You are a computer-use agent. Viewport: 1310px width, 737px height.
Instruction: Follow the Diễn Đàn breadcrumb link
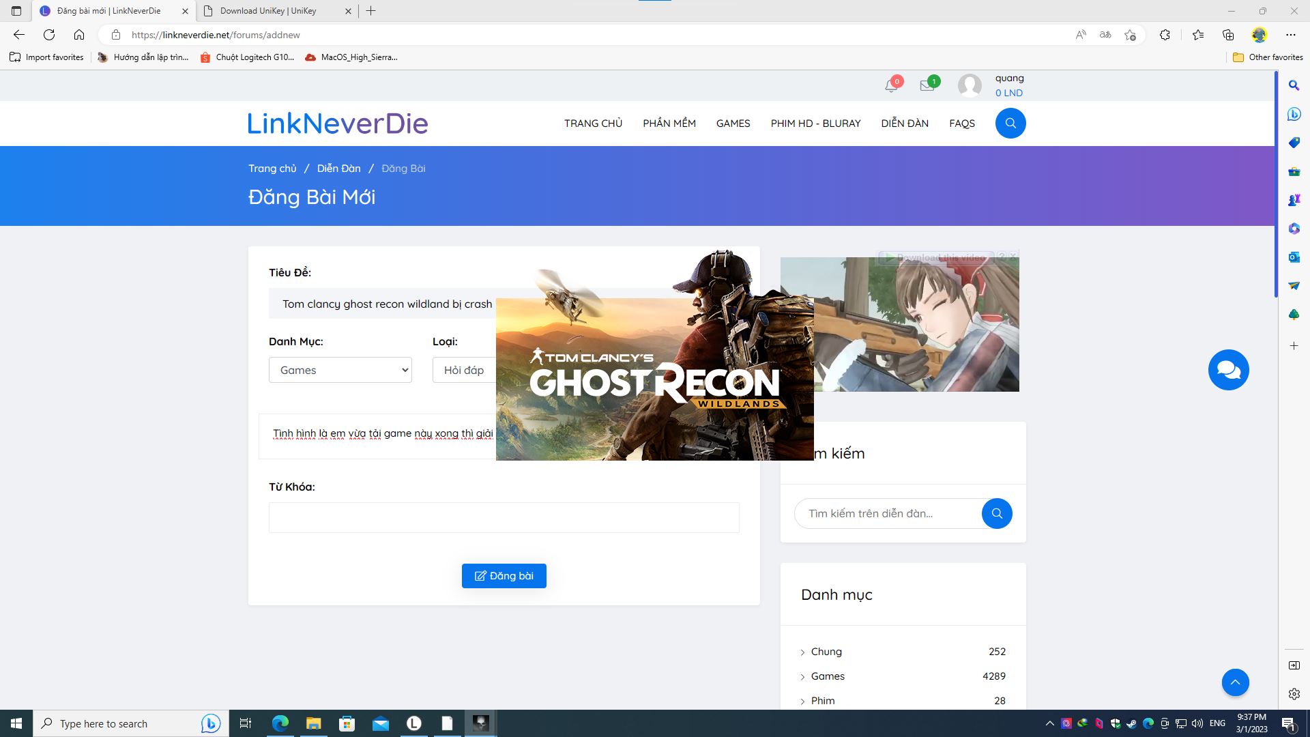338,169
